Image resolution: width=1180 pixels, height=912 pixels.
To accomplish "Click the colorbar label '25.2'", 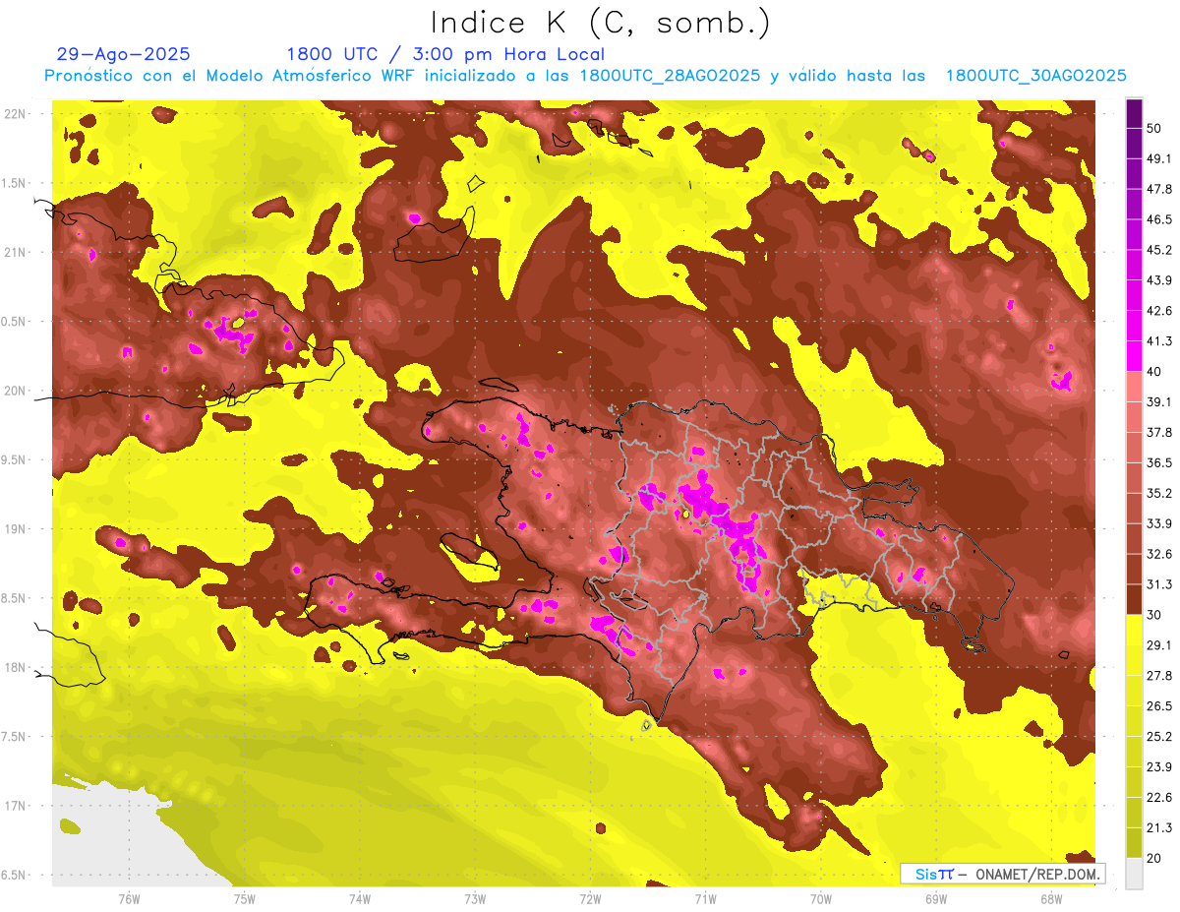I will coord(1158,736).
